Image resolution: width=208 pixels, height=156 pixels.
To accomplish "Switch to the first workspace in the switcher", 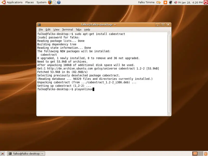I will [x=195, y=154].
